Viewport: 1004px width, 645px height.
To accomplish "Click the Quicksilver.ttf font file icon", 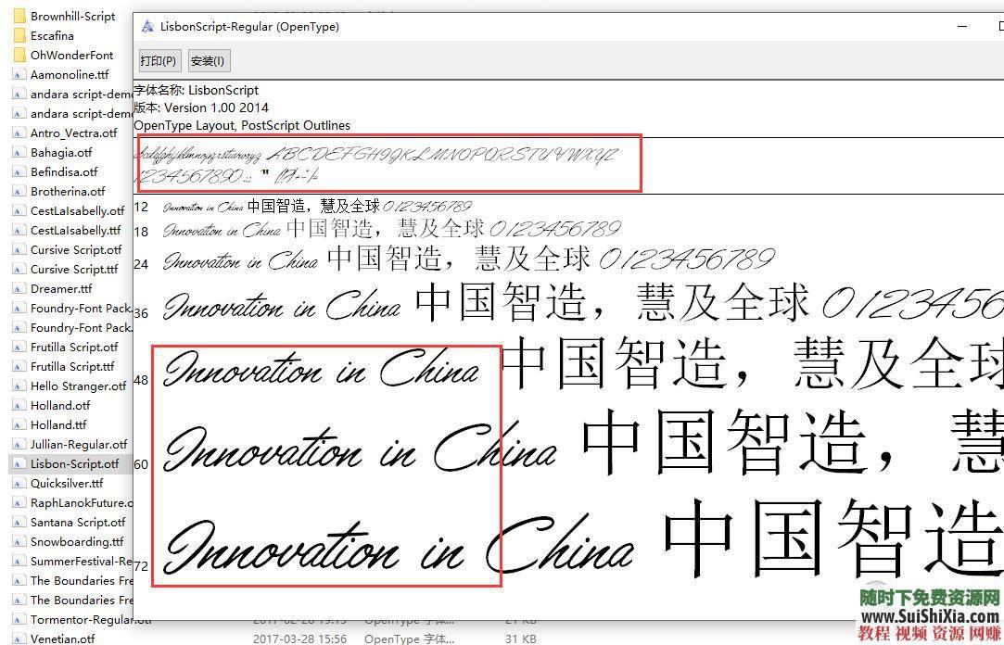I will coord(17,483).
